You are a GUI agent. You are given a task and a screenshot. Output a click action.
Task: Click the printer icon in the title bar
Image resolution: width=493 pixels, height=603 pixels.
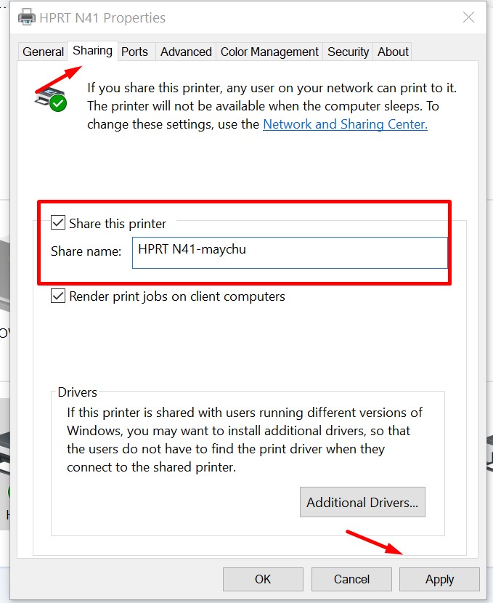(26, 17)
